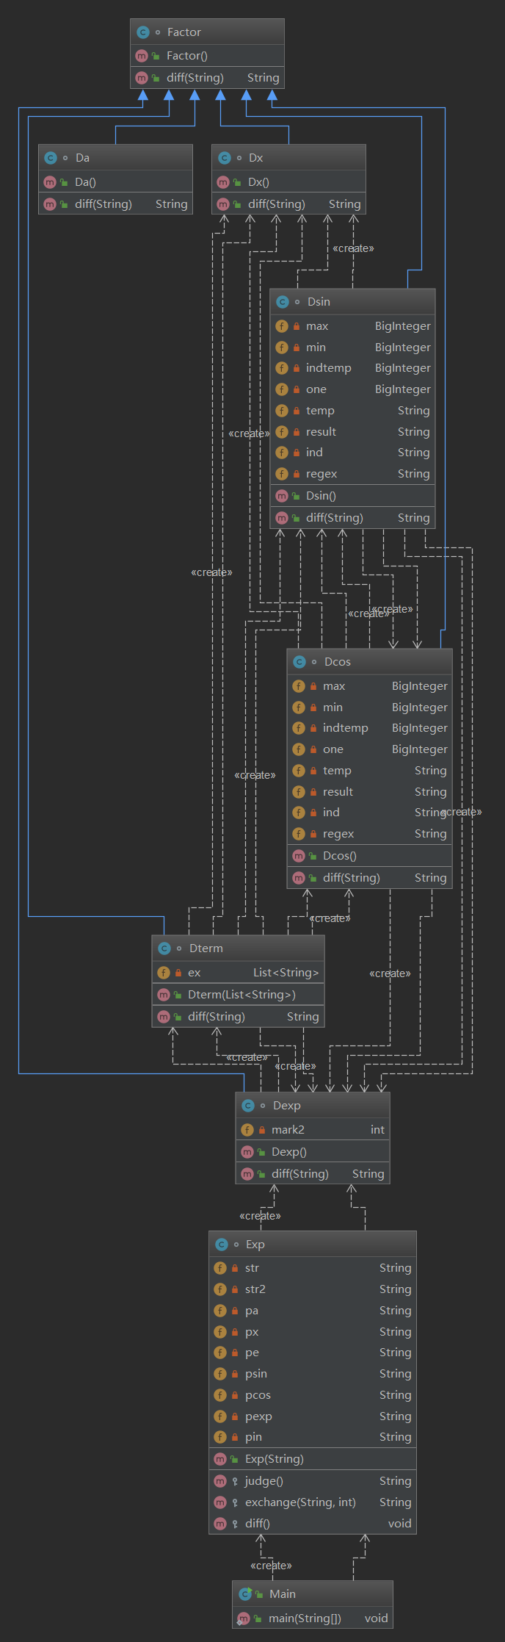Click the method icon beside main(String[])
The width and height of the screenshot is (505, 1642).
coord(244,1618)
